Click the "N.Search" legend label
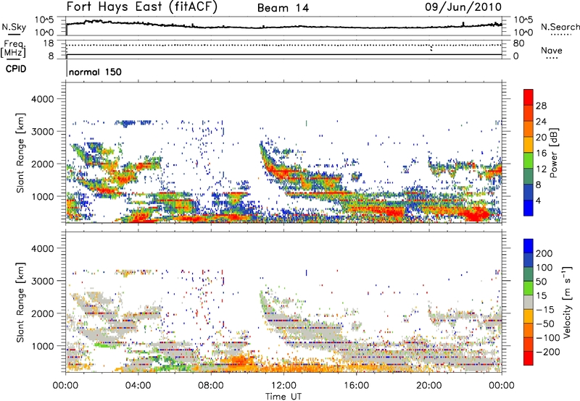The width and height of the screenshot is (580, 401). tap(560, 27)
